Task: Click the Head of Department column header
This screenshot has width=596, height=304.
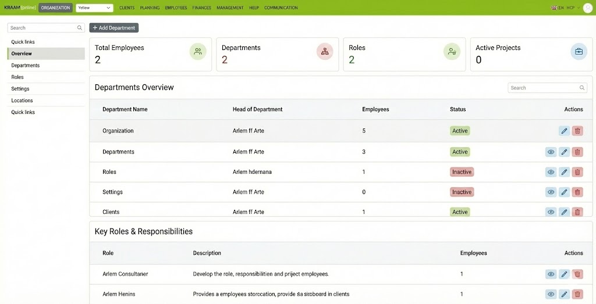Action: point(257,109)
